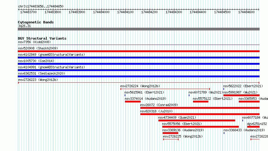268x151 pixels.
Task: Click esv2726223 (Wong2012b) label
Action: (38, 80)
